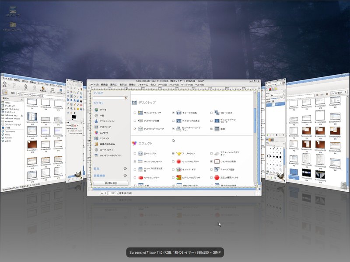Open the naitou のホーム desktop folder icon

pyautogui.click(x=13, y=24)
